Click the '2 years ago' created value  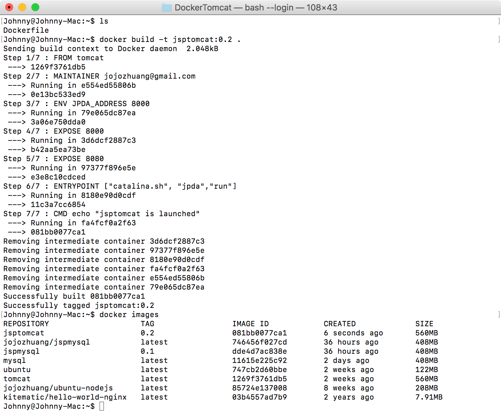[x=349, y=397]
